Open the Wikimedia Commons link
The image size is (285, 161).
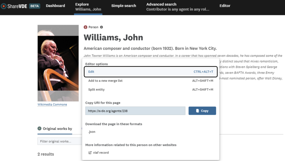(x=52, y=105)
